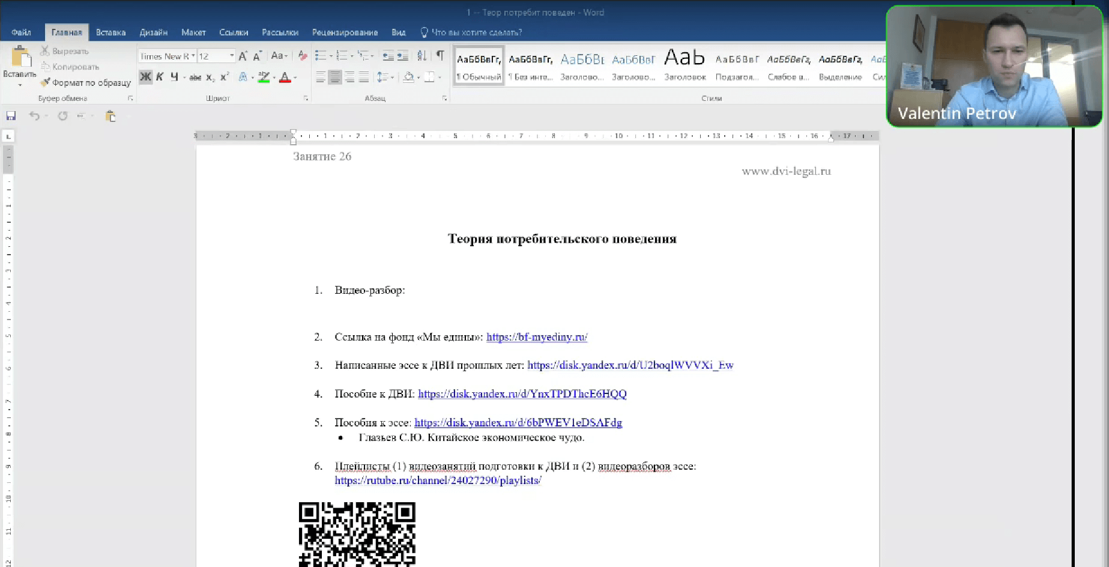This screenshot has height=567, width=1109.
Task: Switch to the Макет tab
Action: pyautogui.click(x=193, y=32)
